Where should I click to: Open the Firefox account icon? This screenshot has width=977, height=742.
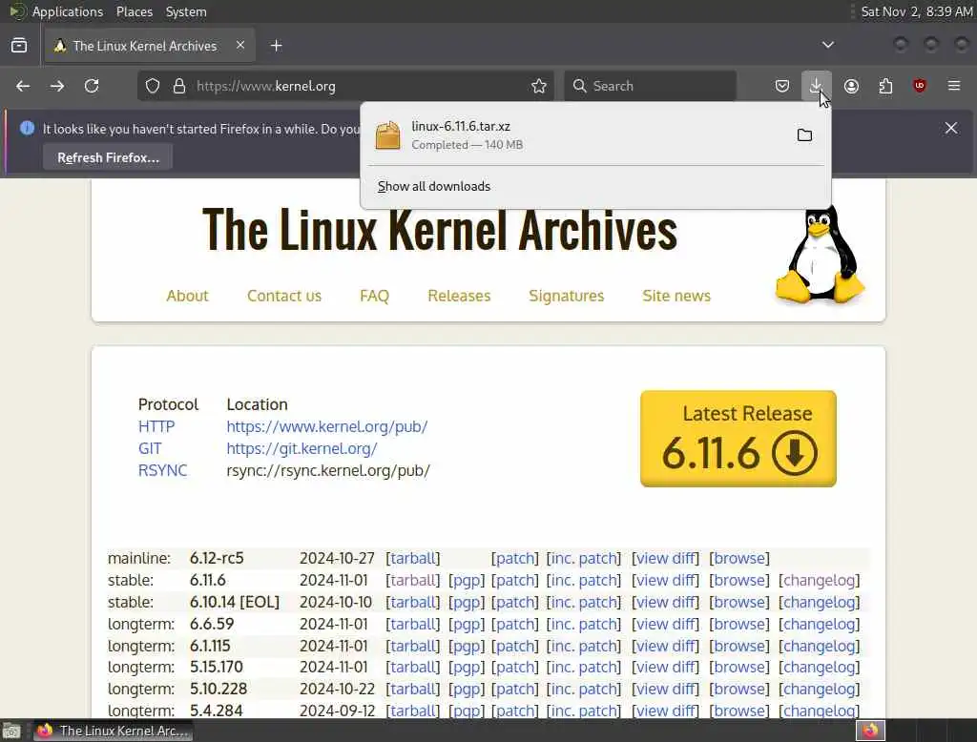click(851, 86)
